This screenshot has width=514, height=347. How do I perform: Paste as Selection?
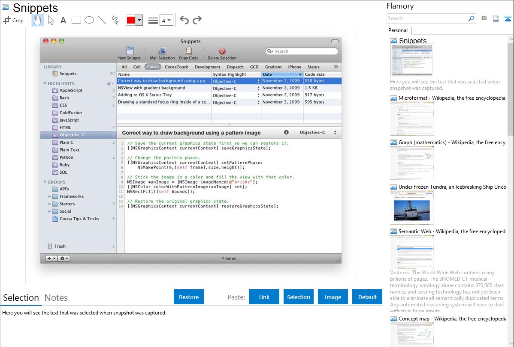coord(298,297)
